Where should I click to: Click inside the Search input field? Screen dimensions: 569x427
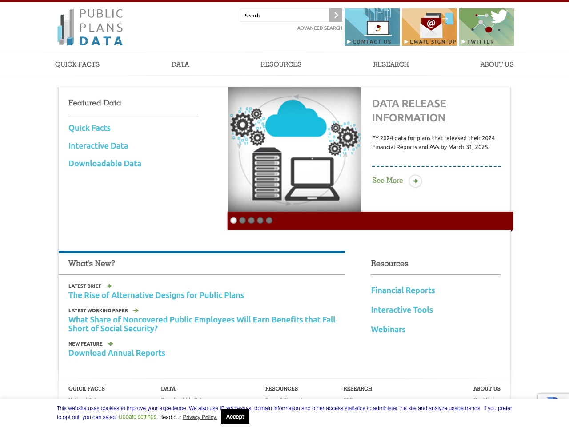tap(284, 15)
